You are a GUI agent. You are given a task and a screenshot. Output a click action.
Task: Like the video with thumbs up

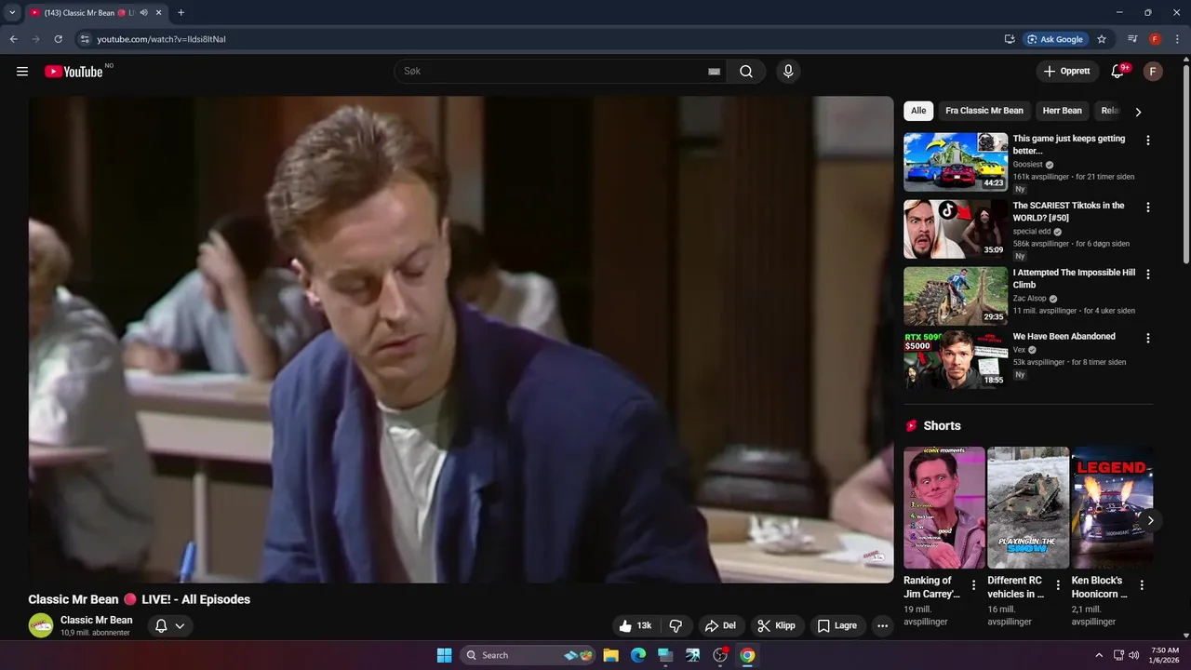636,626
